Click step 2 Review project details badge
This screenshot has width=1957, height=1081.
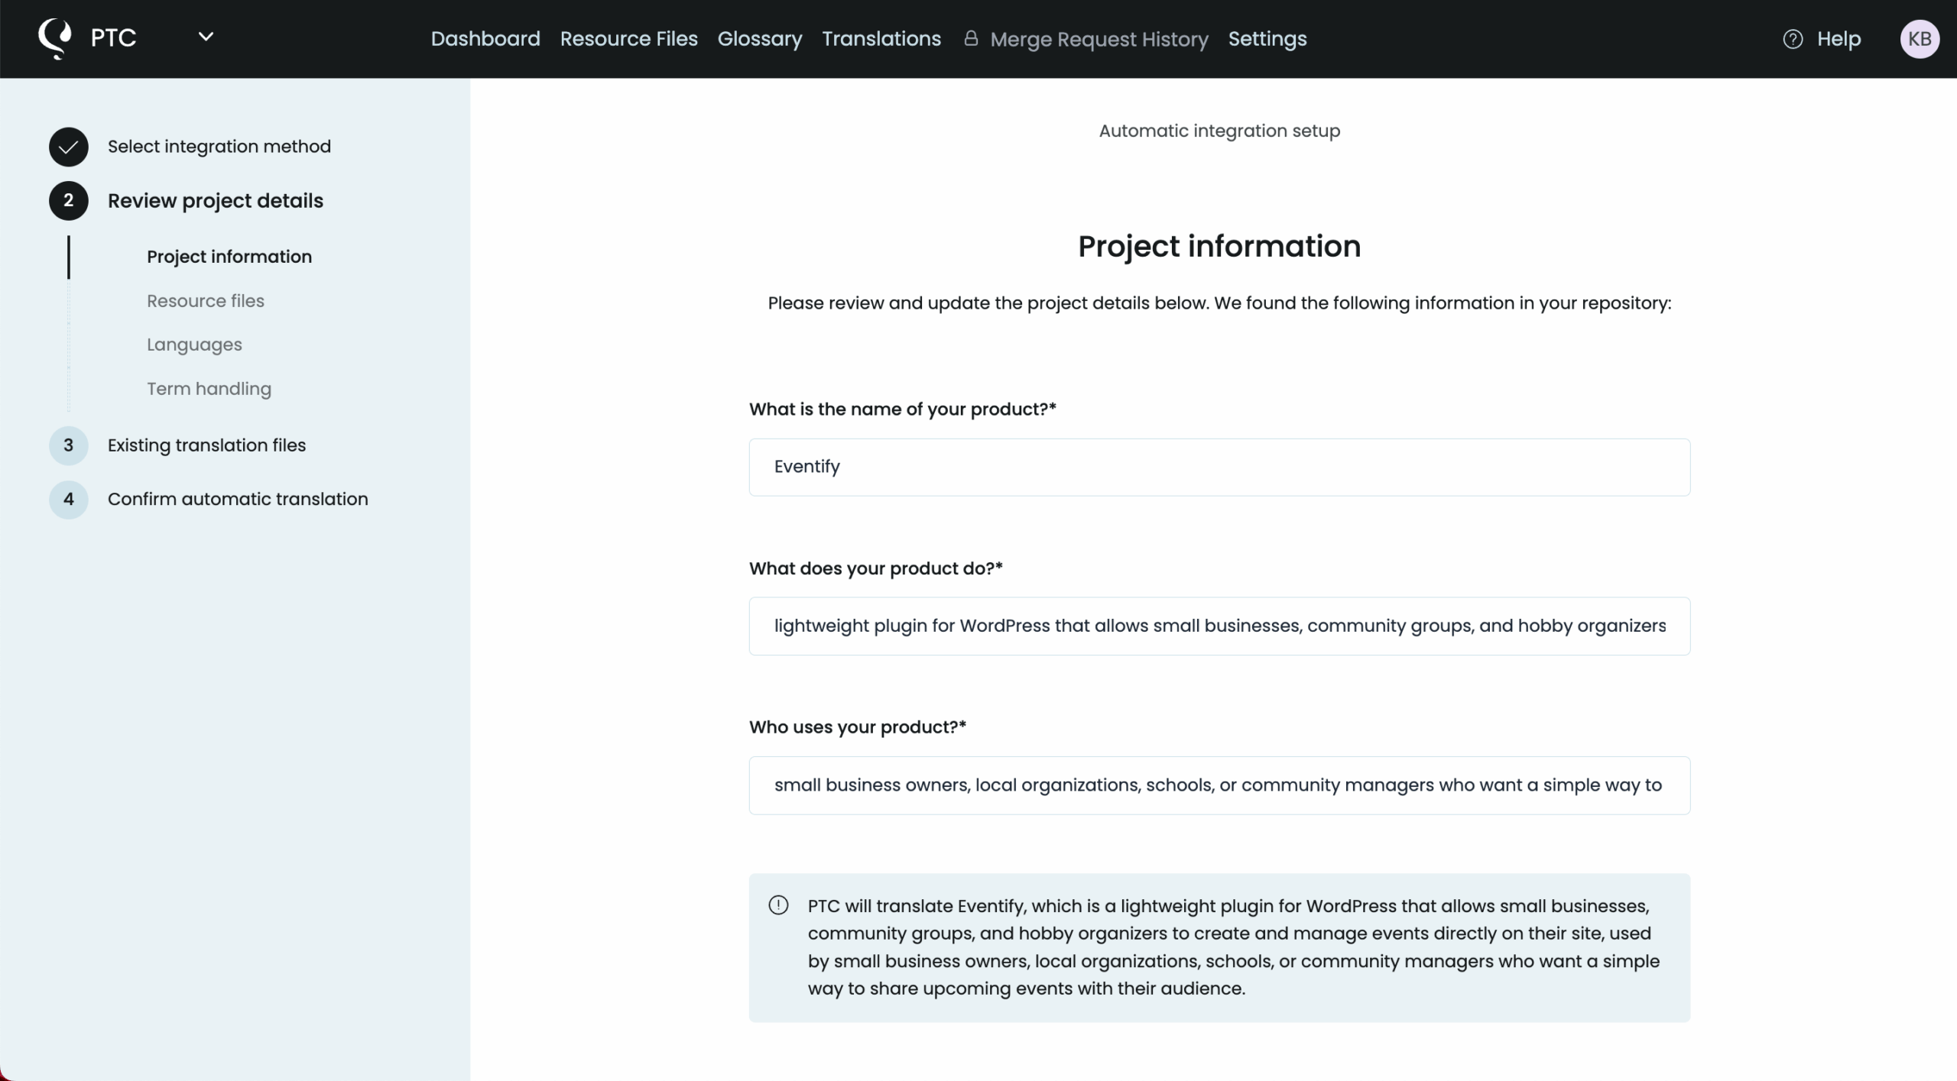click(x=68, y=201)
